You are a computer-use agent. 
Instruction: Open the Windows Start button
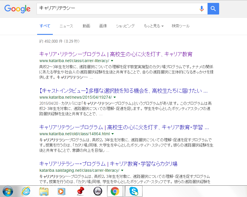8,191
